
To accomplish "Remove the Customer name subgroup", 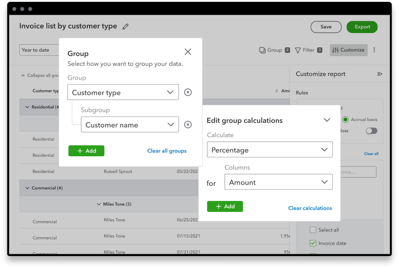I will (x=188, y=125).
